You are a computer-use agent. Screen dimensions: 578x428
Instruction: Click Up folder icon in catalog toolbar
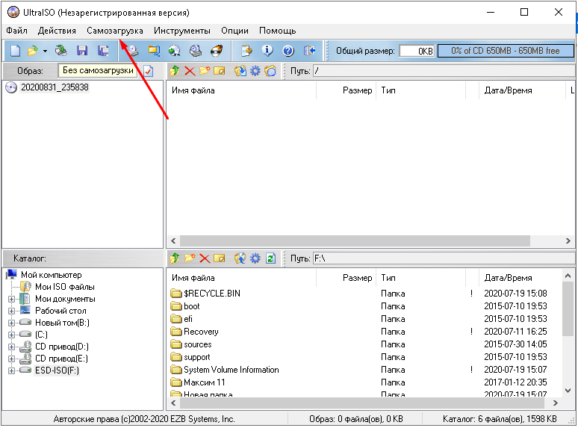[x=174, y=258]
